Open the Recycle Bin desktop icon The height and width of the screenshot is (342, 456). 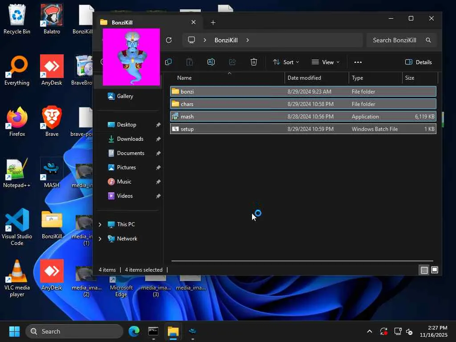click(x=17, y=19)
